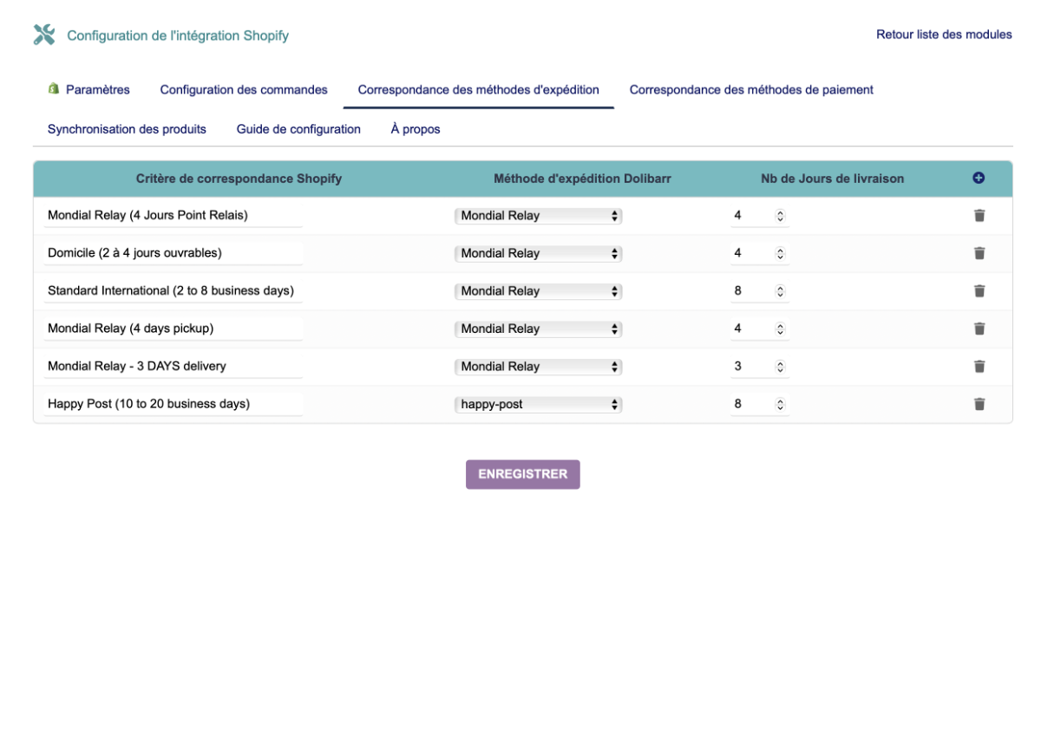Follow the Retour liste des modules link

[944, 35]
